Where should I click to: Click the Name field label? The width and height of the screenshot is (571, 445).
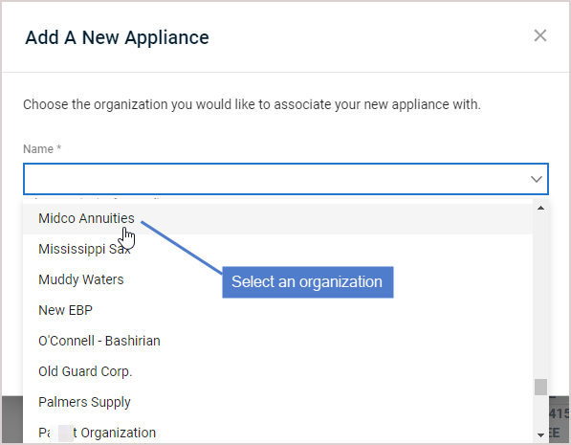[42, 149]
